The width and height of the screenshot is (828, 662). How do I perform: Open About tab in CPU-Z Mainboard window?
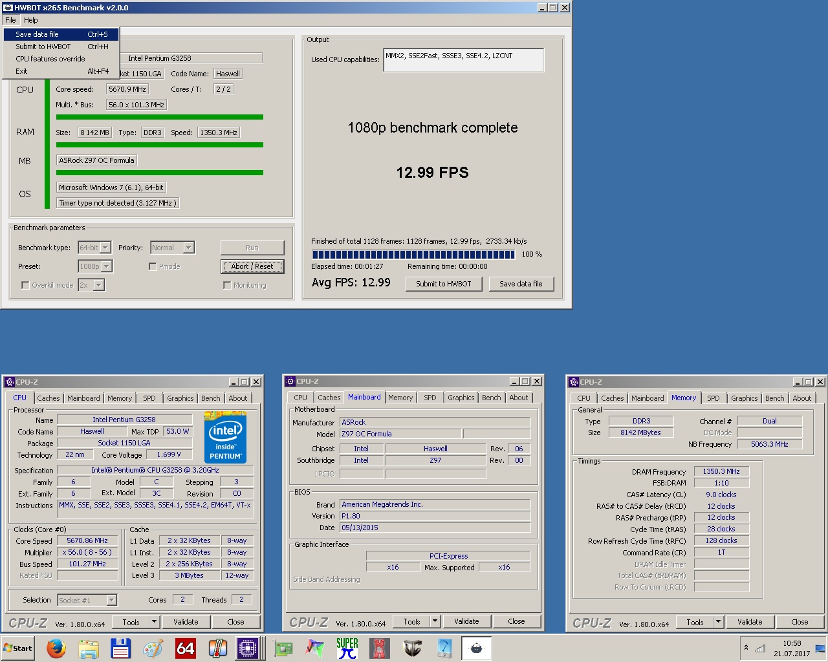coord(519,398)
